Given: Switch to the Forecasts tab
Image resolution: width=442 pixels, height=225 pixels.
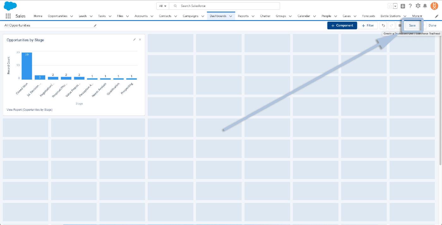Looking at the screenshot, I should tap(368, 16).
